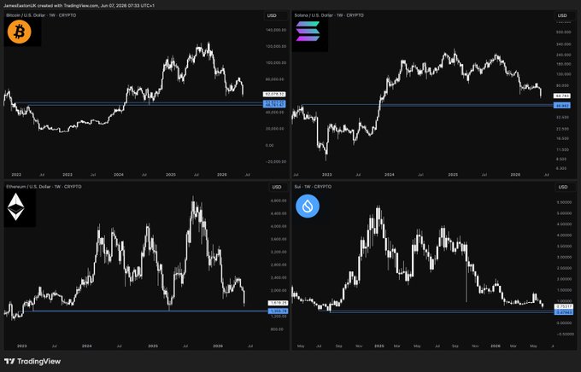This screenshot has height=372, width=581.
Task: Click the blue support level label on Bitcoin chart
Action: point(274,103)
